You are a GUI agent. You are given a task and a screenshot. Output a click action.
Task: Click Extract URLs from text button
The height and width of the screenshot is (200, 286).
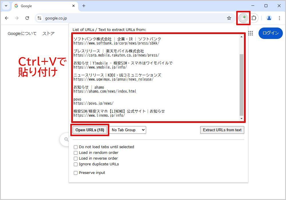point(222,130)
